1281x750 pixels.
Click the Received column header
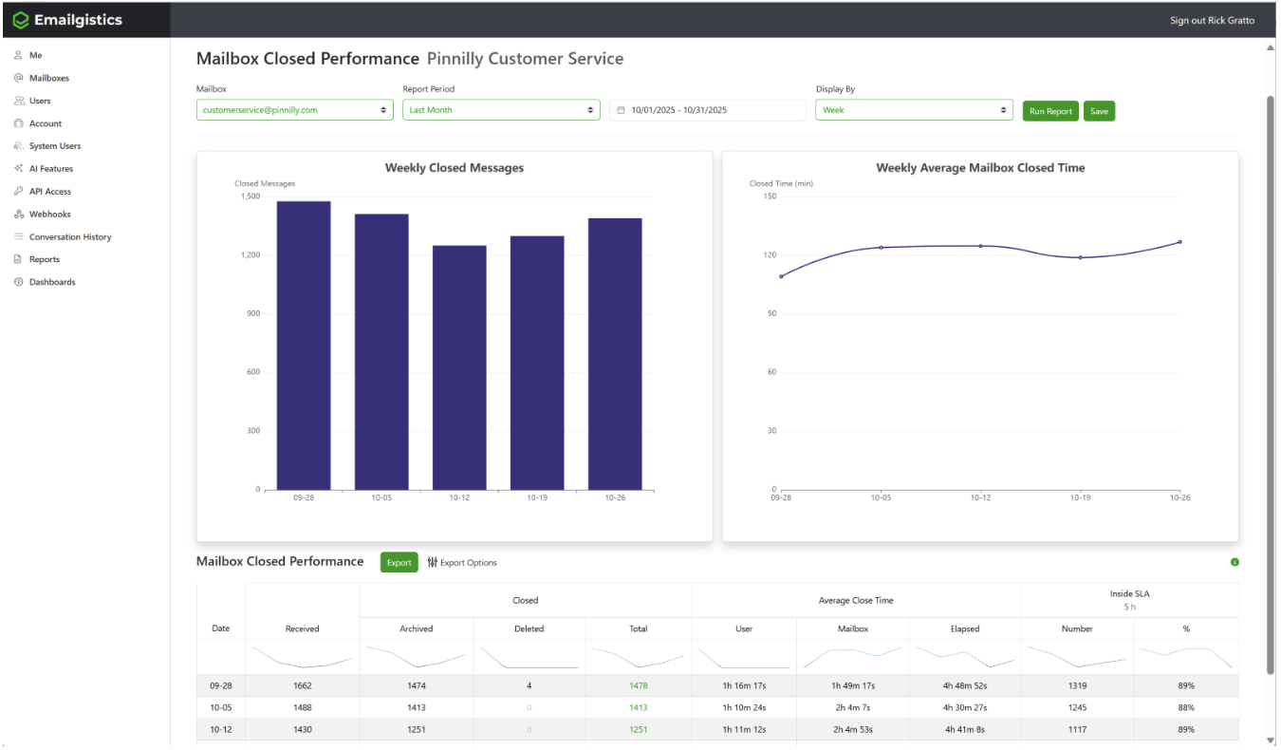coord(302,628)
